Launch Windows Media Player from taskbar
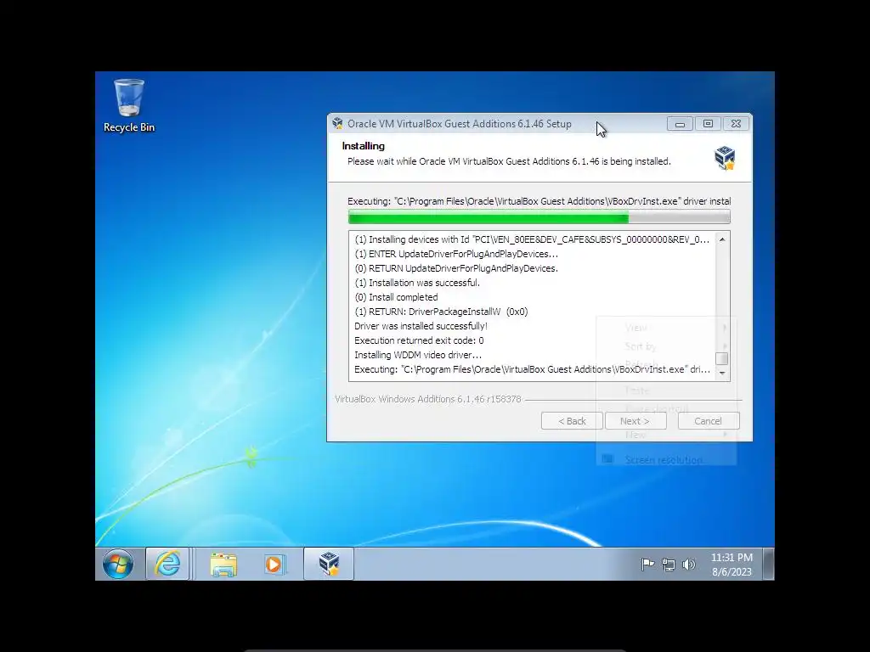 click(274, 565)
